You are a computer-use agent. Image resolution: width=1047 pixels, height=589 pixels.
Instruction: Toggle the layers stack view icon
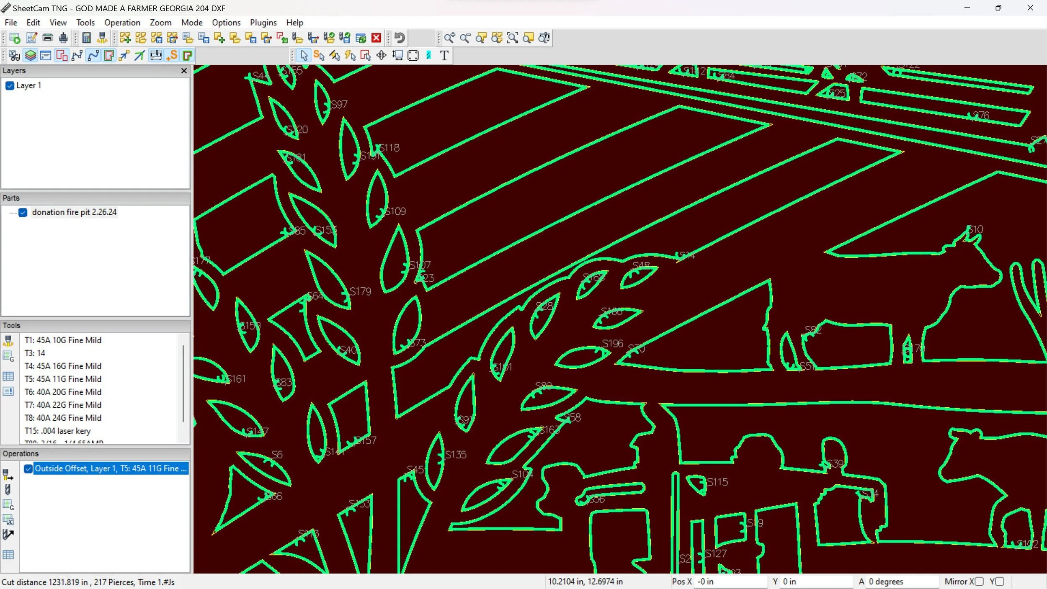30,56
